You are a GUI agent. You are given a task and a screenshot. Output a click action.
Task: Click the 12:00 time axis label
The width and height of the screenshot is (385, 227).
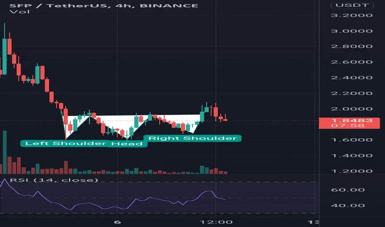[x=216, y=222]
